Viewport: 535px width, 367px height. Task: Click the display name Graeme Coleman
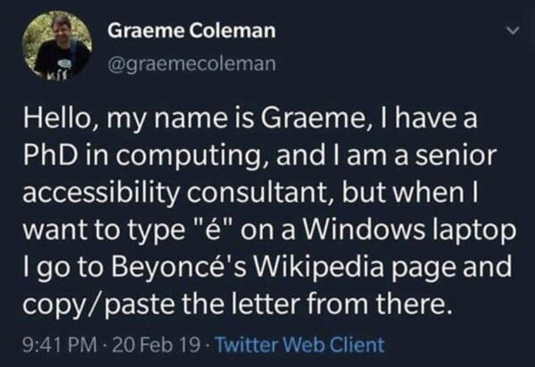192,30
